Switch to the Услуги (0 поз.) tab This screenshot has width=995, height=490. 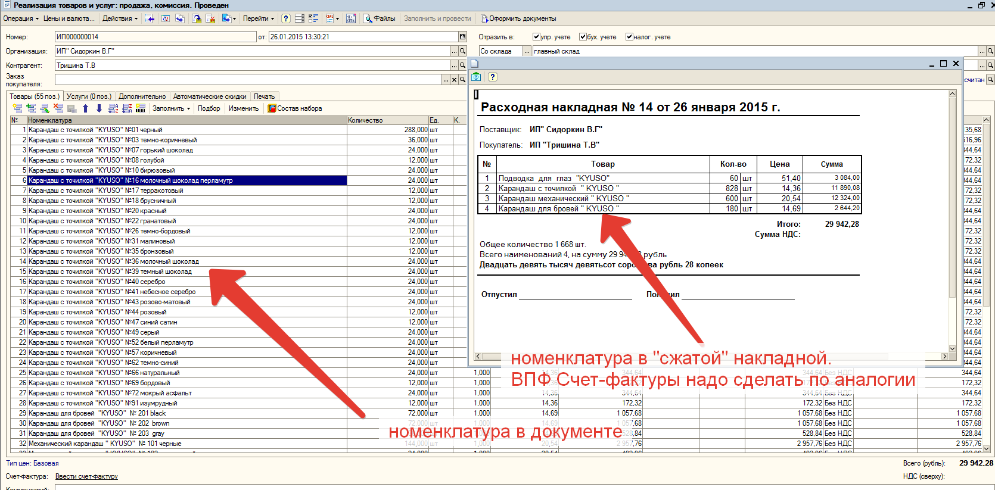pos(89,96)
